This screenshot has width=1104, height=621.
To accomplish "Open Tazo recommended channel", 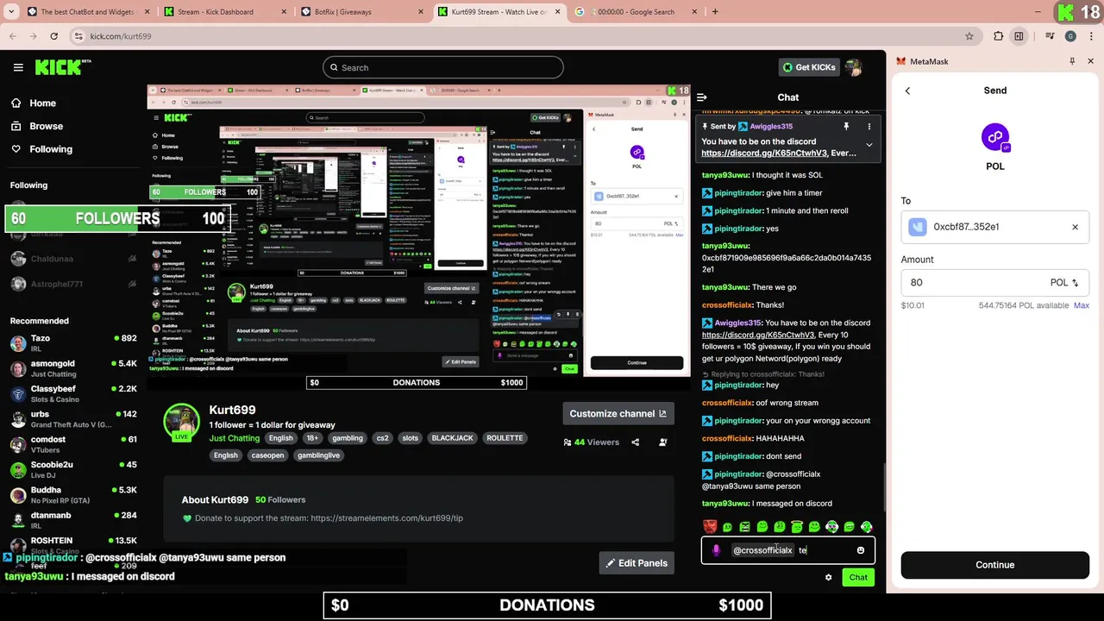I will click(73, 343).
